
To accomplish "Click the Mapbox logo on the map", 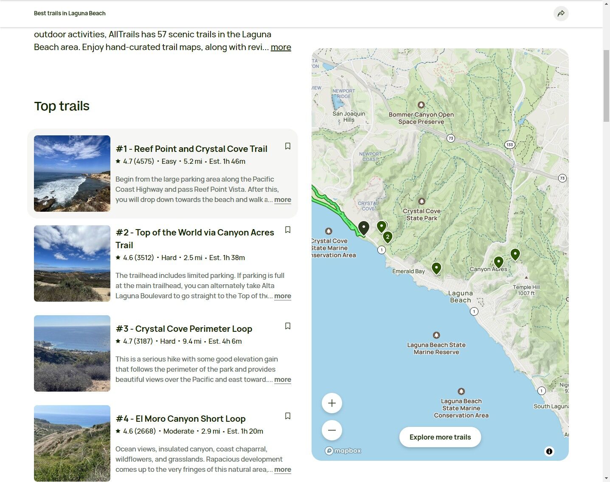I will coord(343,451).
